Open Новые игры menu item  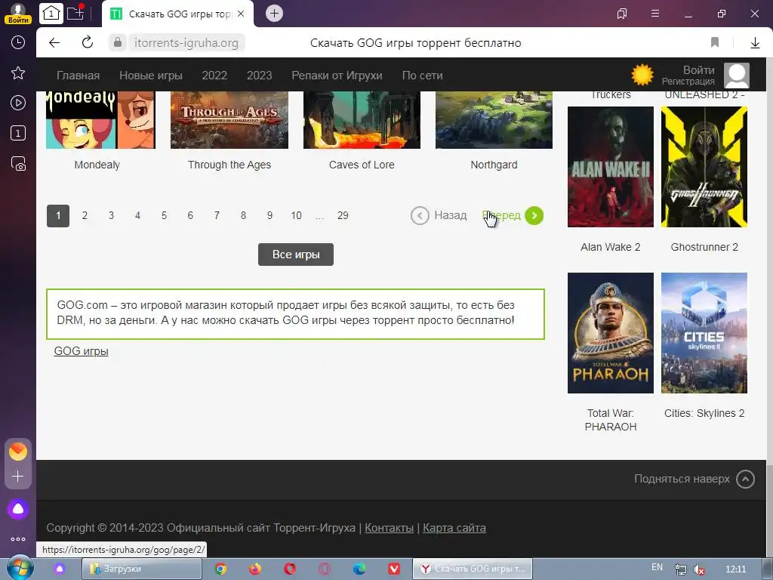pos(151,76)
